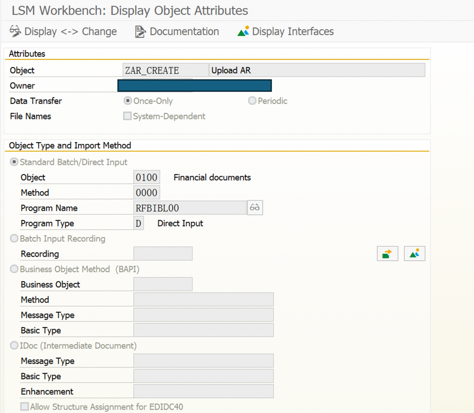Enable Allow Structure Assignment for EDIDC40
Image resolution: width=474 pixels, height=413 pixels.
(25, 407)
